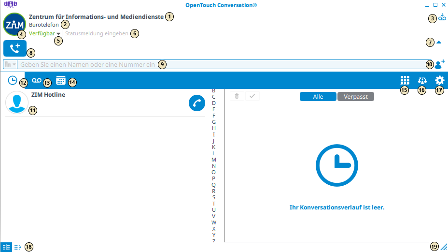Switch to the compact list view layout
This screenshot has width=448, height=252.
point(18,247)
